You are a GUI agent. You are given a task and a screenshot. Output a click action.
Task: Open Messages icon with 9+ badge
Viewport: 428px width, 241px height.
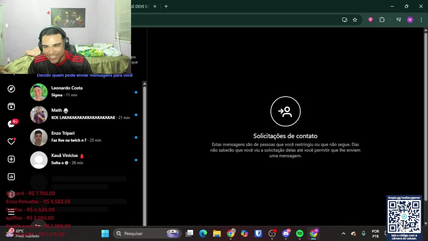point(12,124)
